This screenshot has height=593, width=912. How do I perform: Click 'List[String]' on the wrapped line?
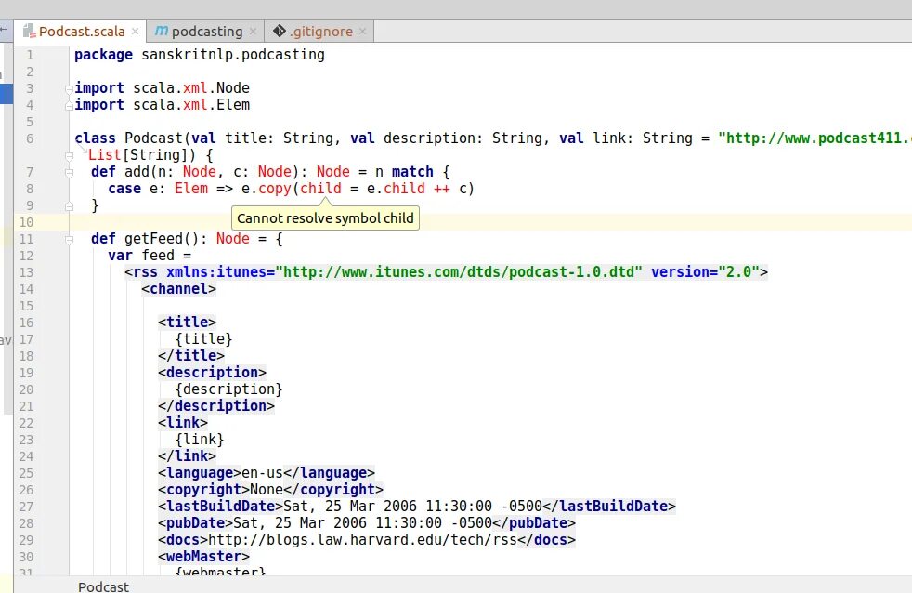tap(141, 155)
